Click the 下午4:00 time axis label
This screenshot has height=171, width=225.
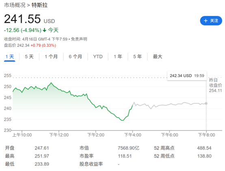pos(132,135)
